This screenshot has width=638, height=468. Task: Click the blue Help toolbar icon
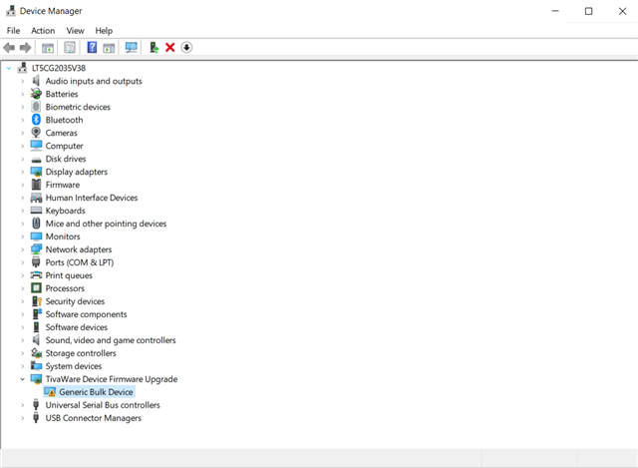point(92,48)
